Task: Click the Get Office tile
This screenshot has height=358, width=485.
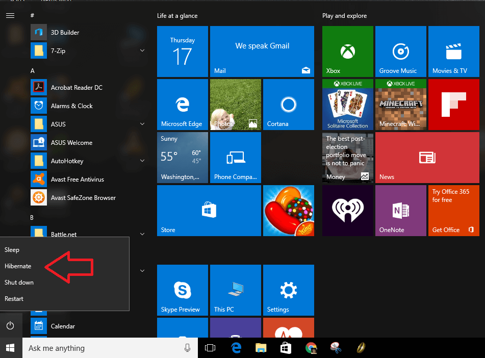Action: pyautogui.click(x=454, y=211)
